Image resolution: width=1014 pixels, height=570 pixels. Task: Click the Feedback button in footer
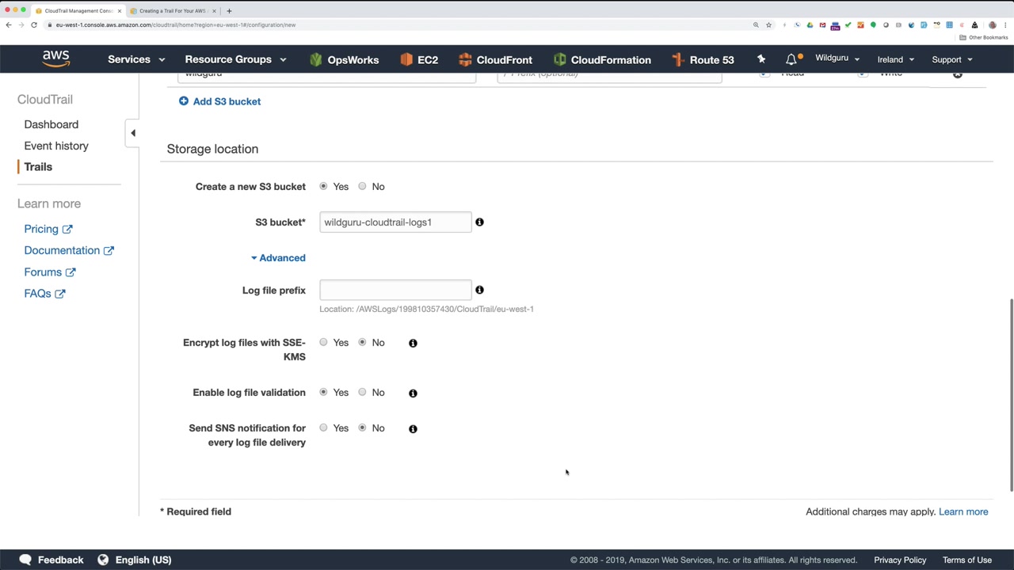(51, 560)
